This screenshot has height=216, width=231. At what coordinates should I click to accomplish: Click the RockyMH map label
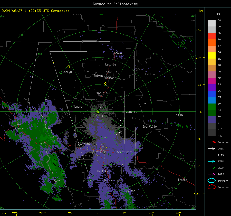[68, 72]
